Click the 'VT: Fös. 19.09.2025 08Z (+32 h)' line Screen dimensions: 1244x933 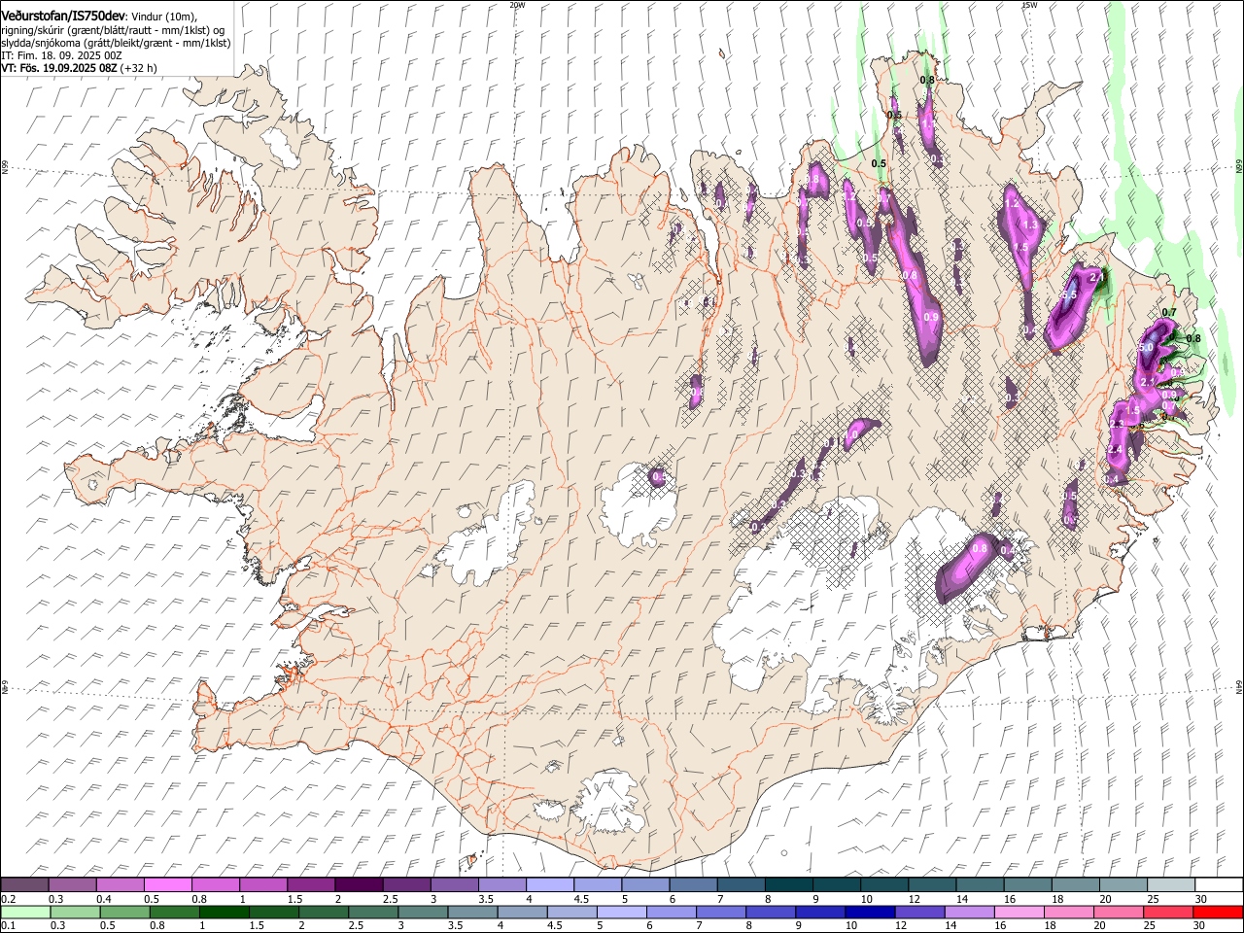point(79,69)
